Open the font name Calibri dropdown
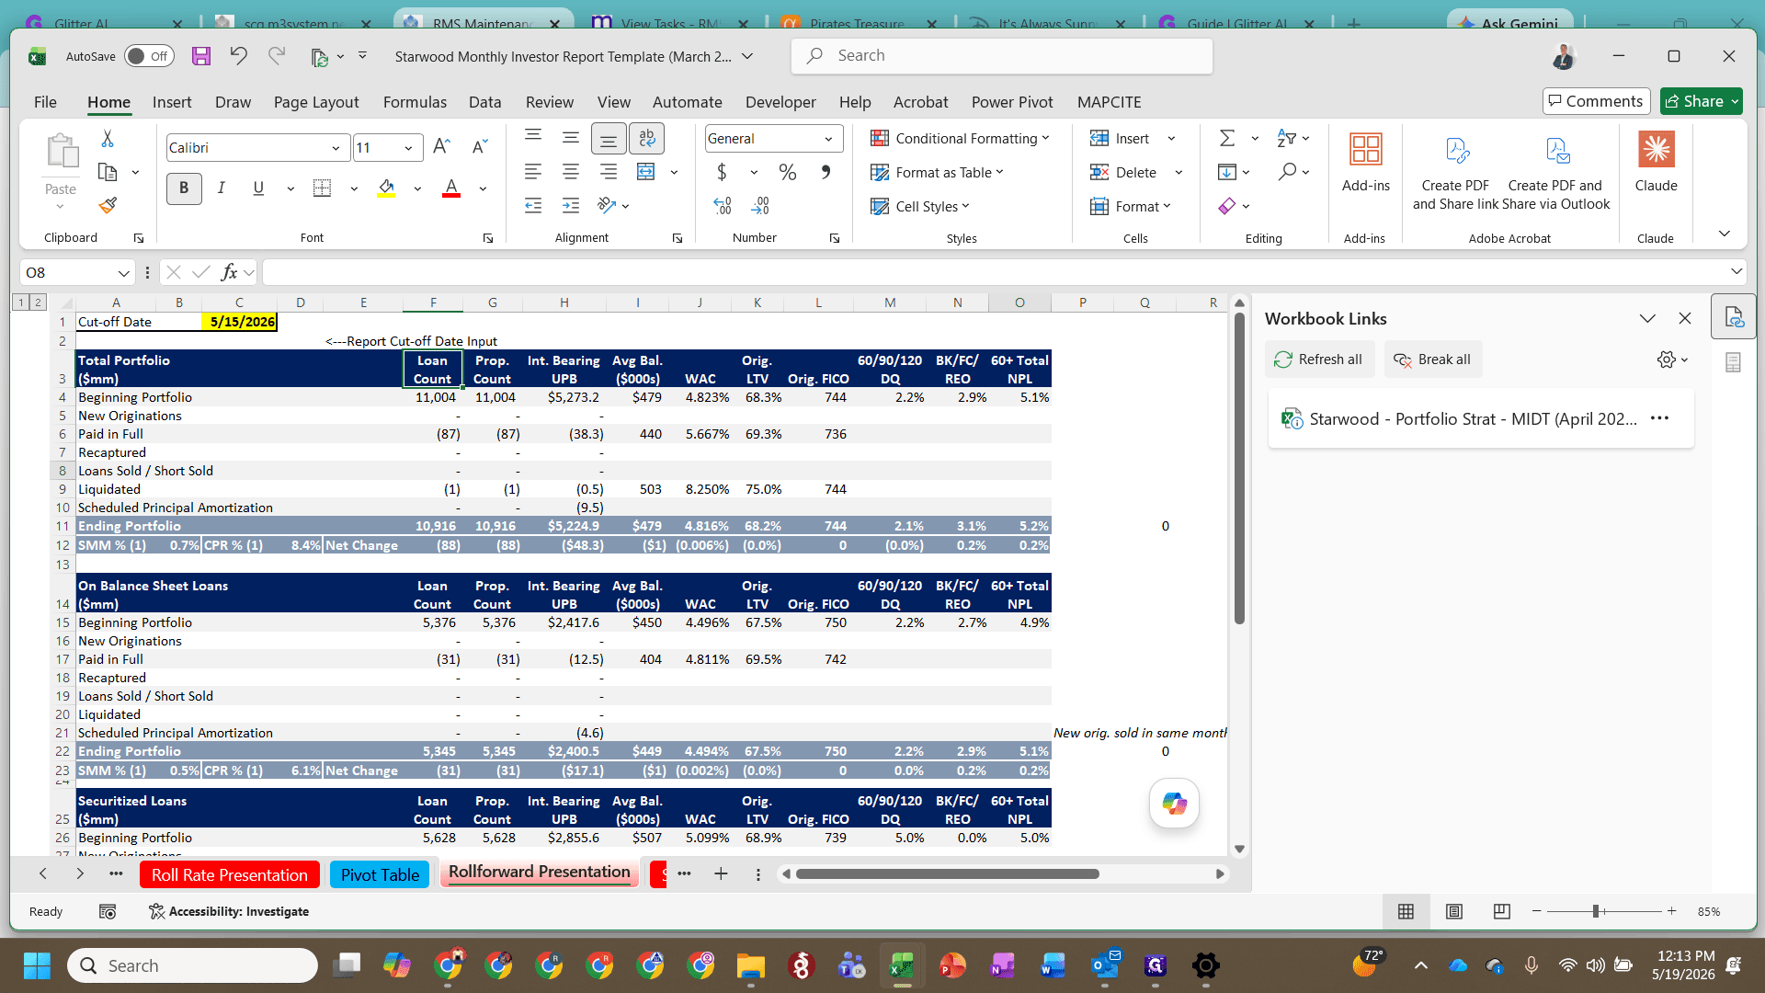The width and height of the screenshot is (1765, 993). (x=336, y=148)
